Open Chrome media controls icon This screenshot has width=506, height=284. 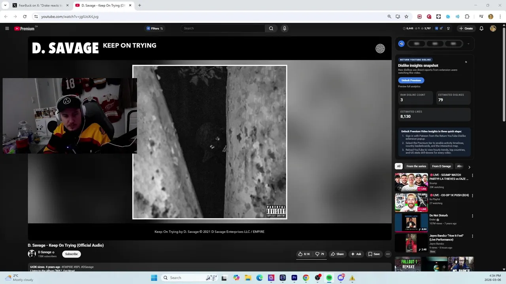pyautogui.click(x=481, y=17)
